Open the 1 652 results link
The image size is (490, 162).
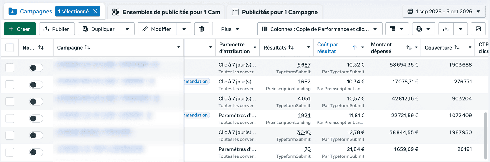point(304,82)
